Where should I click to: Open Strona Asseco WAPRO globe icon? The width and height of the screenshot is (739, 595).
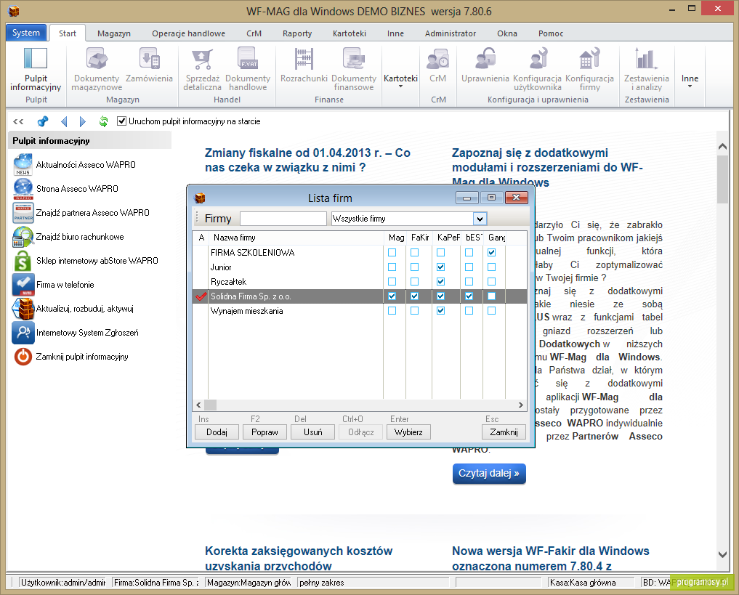pos(23,188)
